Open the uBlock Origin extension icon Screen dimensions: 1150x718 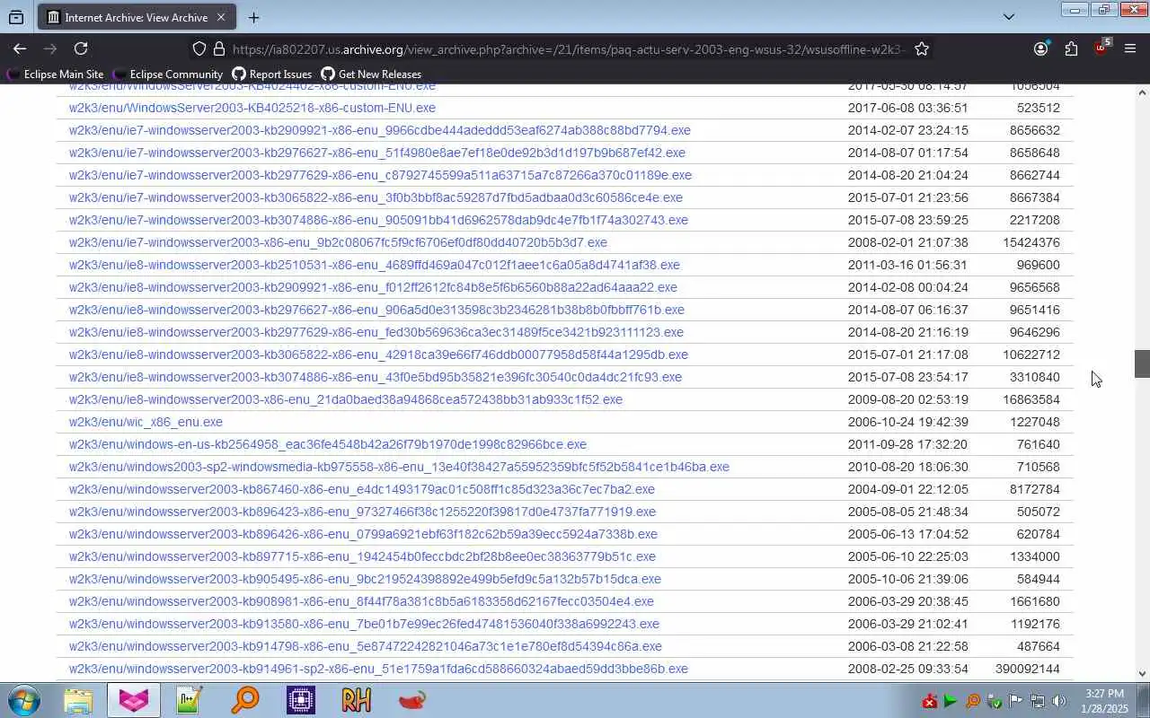click(1101, 48)
